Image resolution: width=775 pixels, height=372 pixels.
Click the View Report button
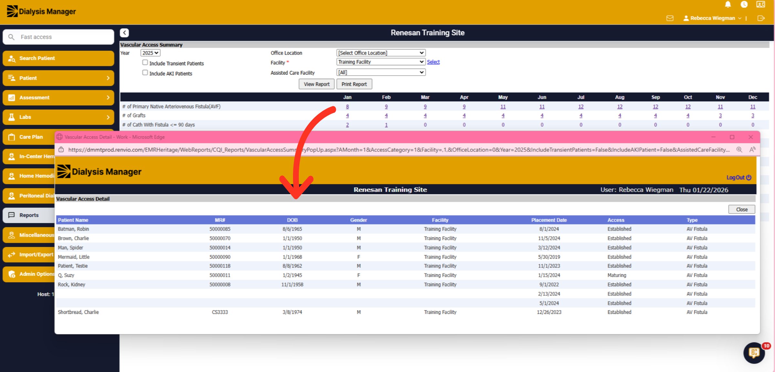(x=317, y=84)
